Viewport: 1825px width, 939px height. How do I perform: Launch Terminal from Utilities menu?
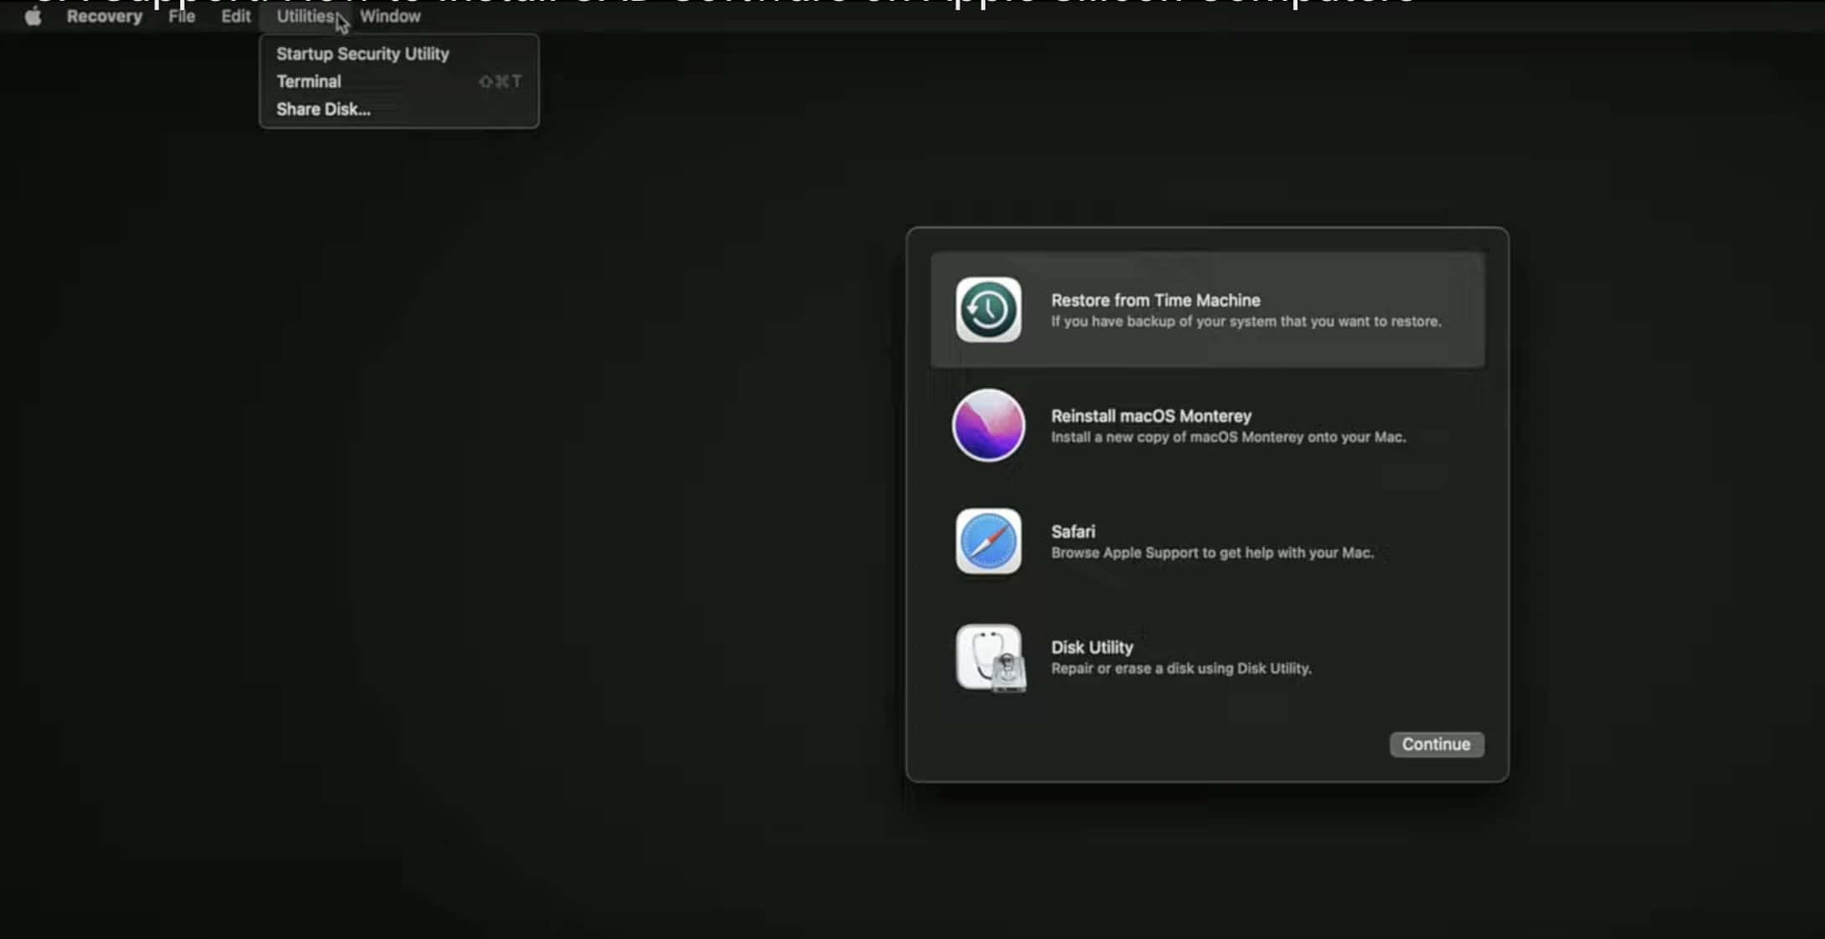coord(309,81)
